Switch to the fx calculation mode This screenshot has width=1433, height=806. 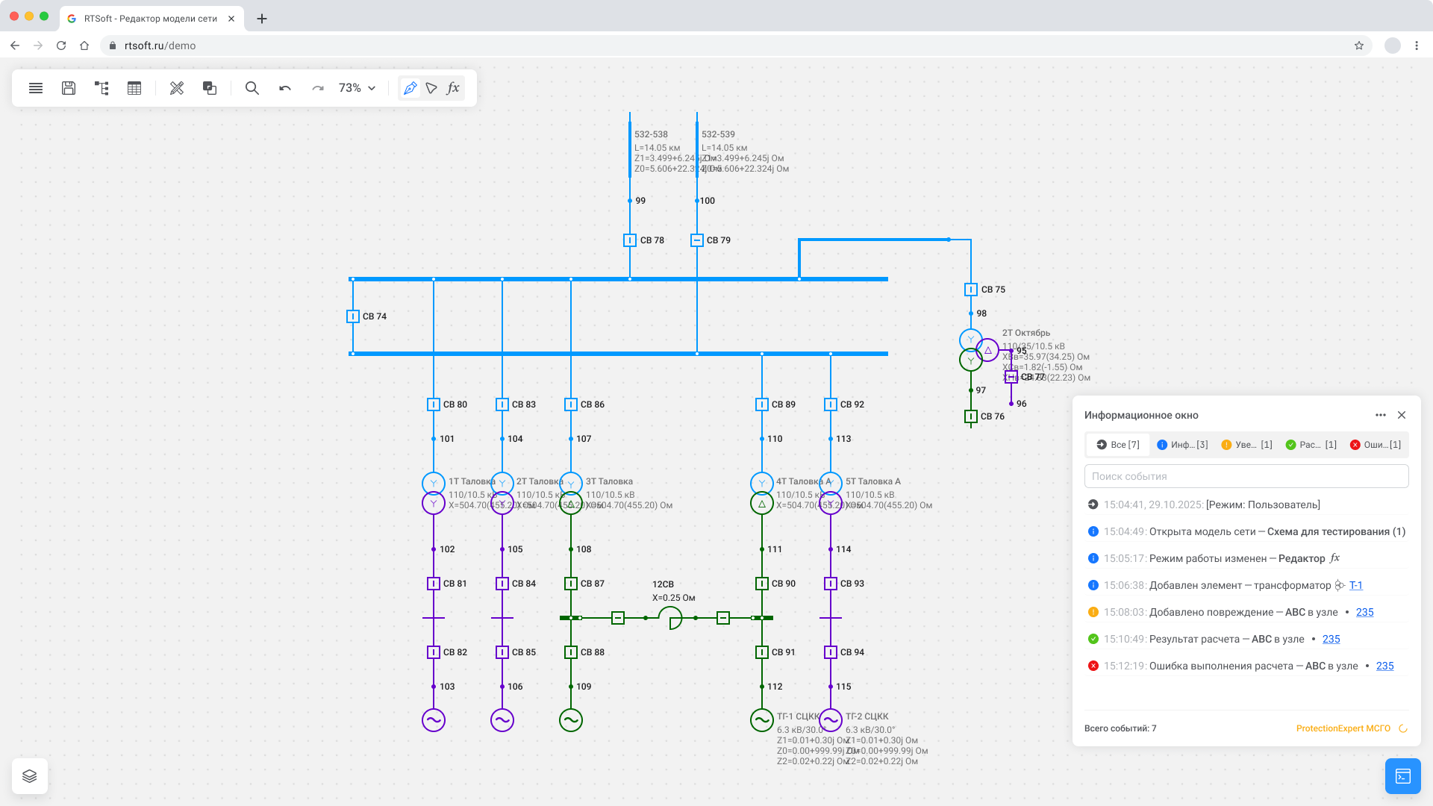(x=453, y=88)
